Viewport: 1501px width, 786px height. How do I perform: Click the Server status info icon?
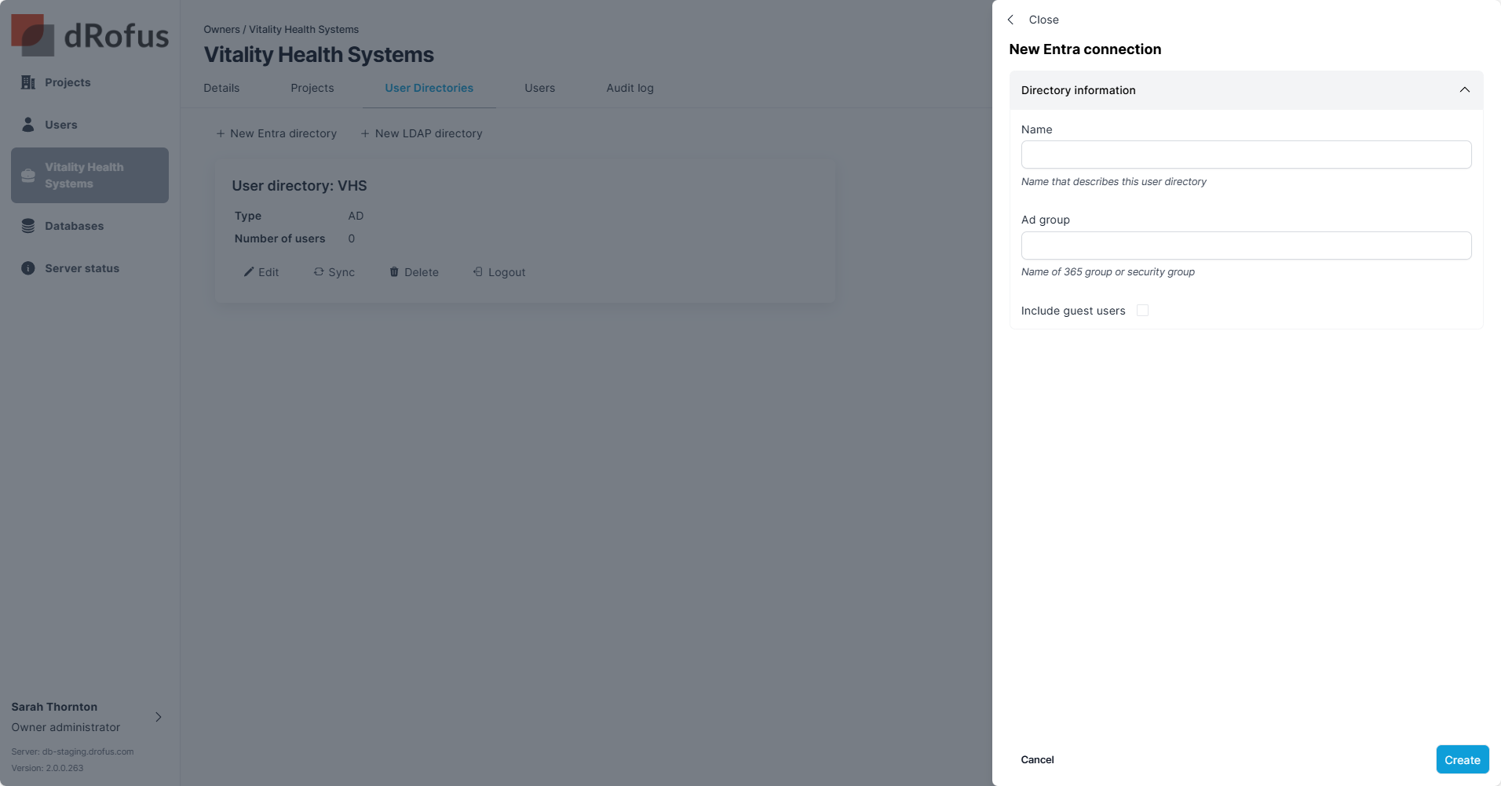(28, 268)
